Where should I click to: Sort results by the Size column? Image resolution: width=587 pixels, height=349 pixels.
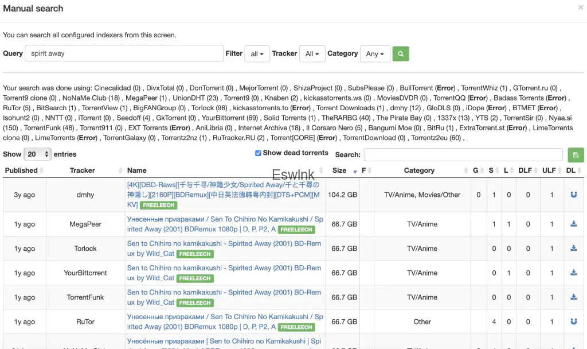pyautogui.click(x=339, y=170)
